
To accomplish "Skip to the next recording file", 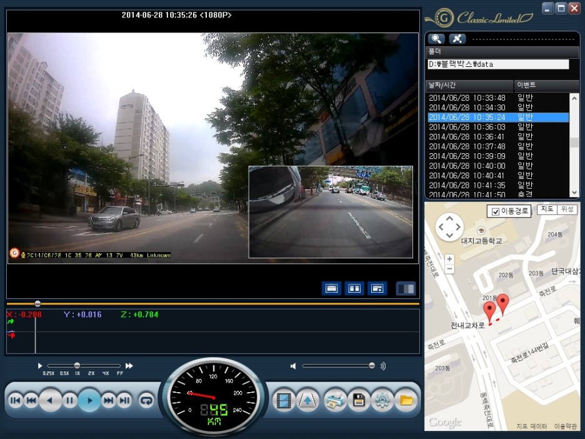I will 124,400.
